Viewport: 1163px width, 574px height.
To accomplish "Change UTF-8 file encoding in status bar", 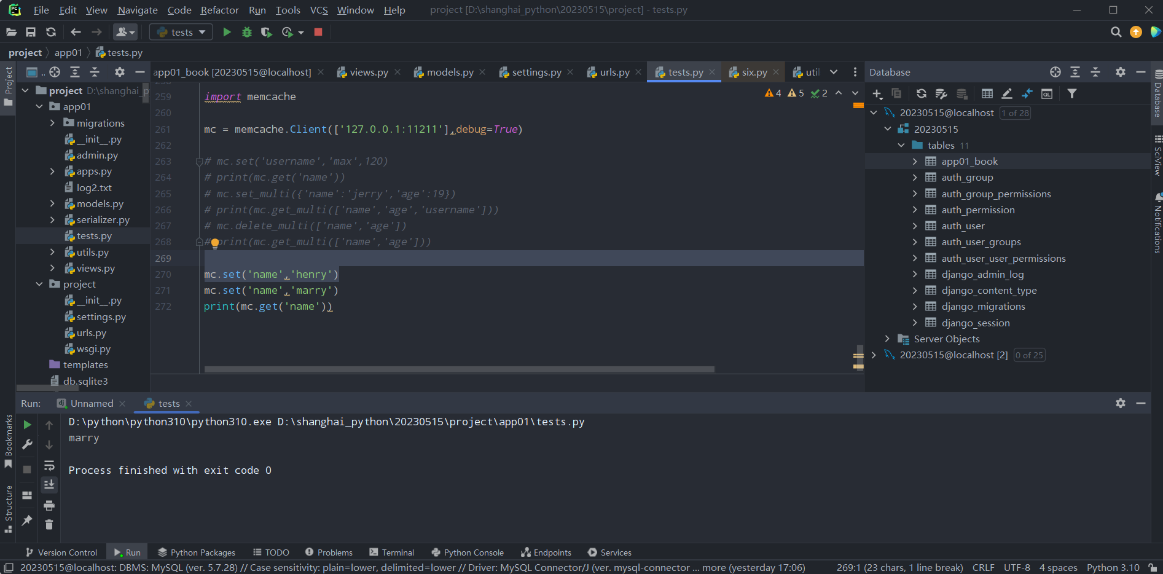I will (1017, 567).
